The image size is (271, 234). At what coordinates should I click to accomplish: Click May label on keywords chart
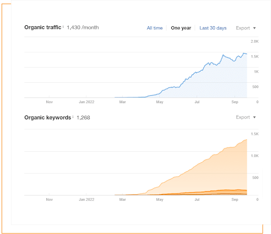pos(160,200)
